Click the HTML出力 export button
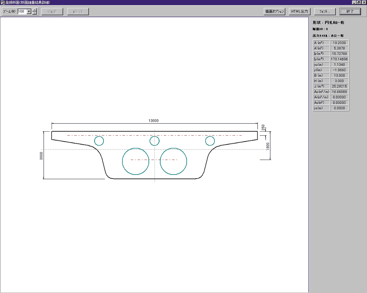This screenshot has height=293, width=367. tap(299, 11)
